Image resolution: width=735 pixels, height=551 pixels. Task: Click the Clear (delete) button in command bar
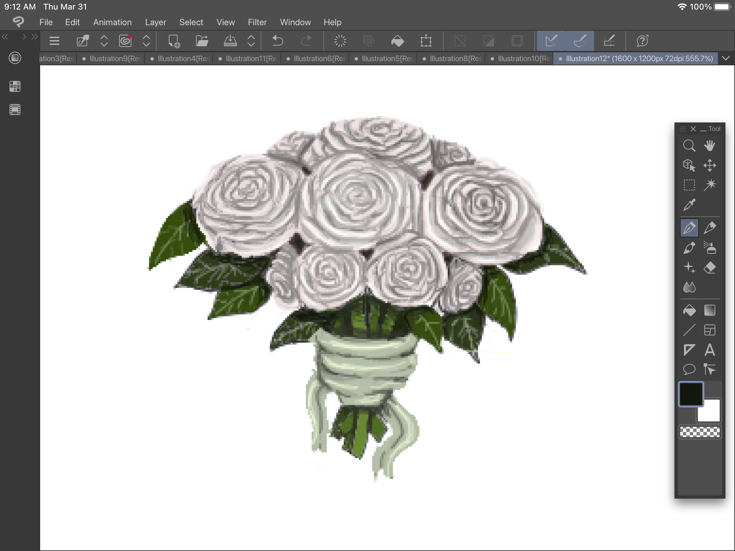pos(340,41)
